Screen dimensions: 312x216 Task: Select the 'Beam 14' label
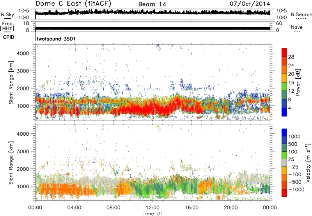pos(152,4)
